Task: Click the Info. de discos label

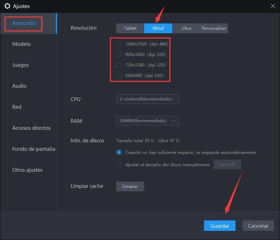Action: click(87, 141)
